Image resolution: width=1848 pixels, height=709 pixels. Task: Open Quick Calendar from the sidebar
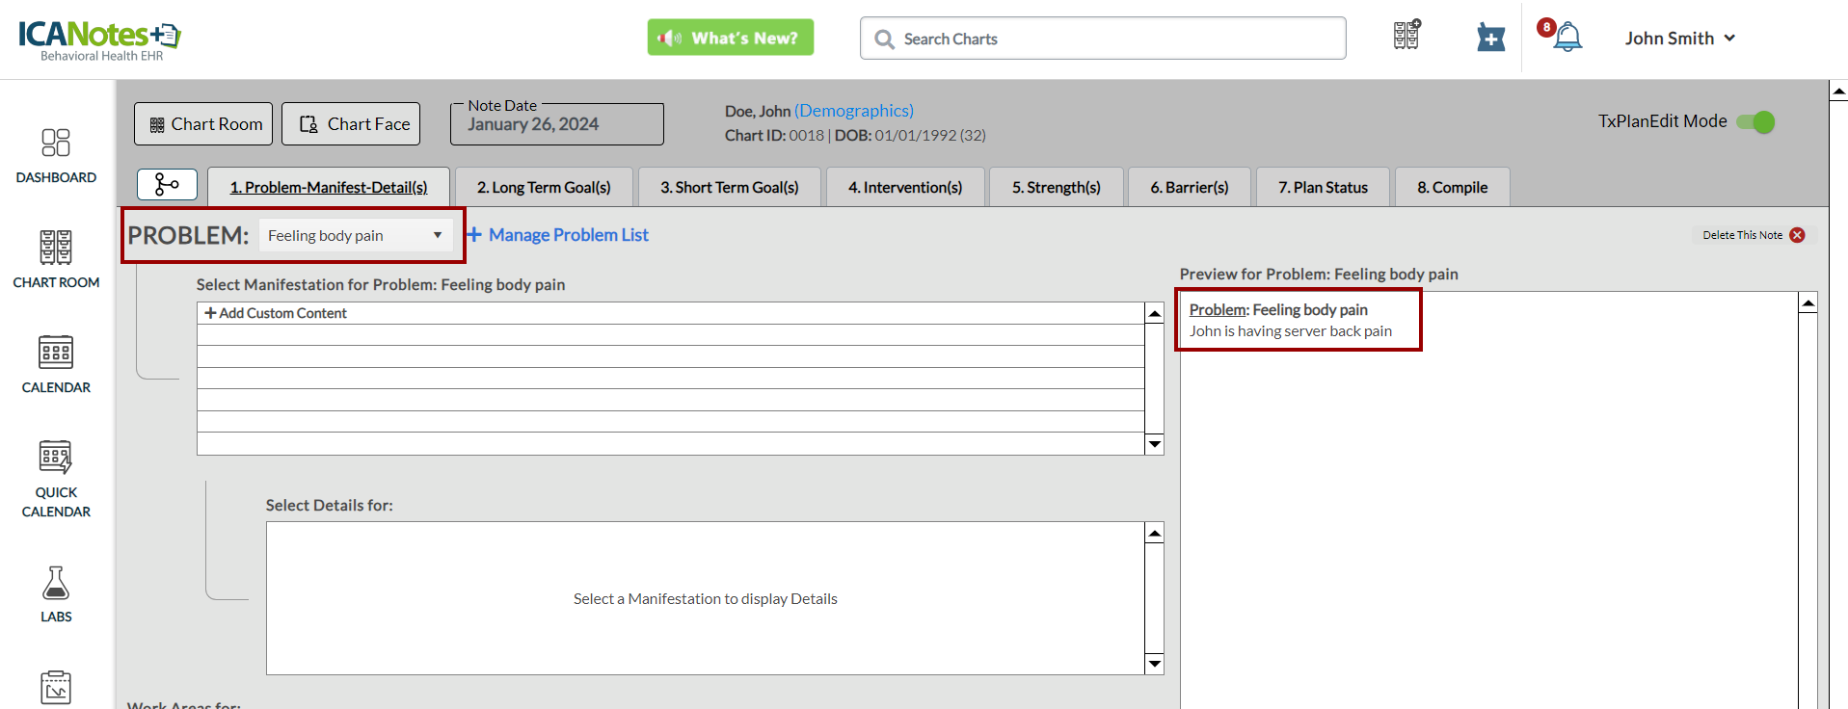click(56, 477)
